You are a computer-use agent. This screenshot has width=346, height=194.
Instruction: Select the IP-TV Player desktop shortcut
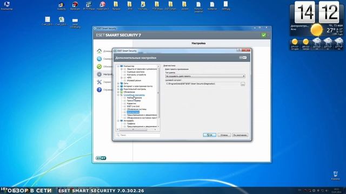[x=89, y=6]
